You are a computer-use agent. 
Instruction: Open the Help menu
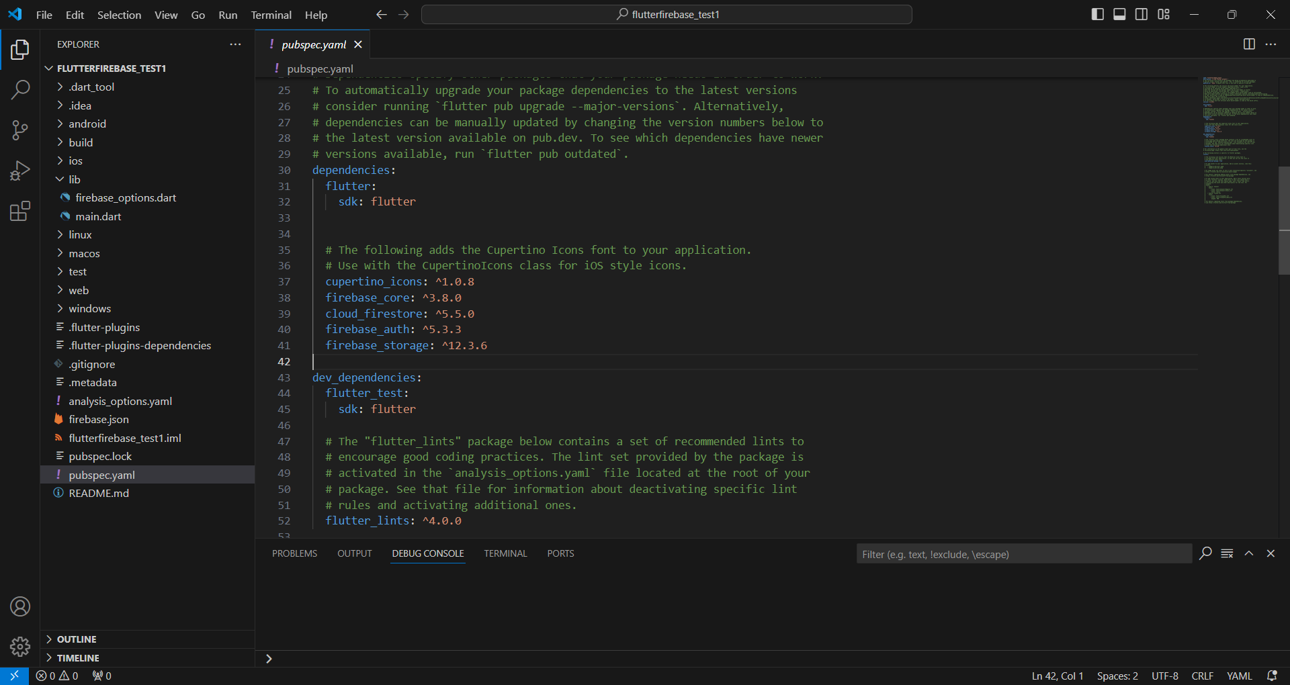[x=316, y=15]
